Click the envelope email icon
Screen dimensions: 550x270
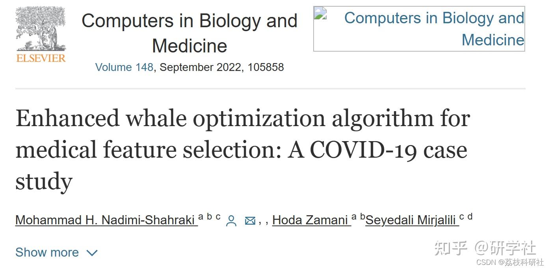pyautogui.click(x=250, y=221)
